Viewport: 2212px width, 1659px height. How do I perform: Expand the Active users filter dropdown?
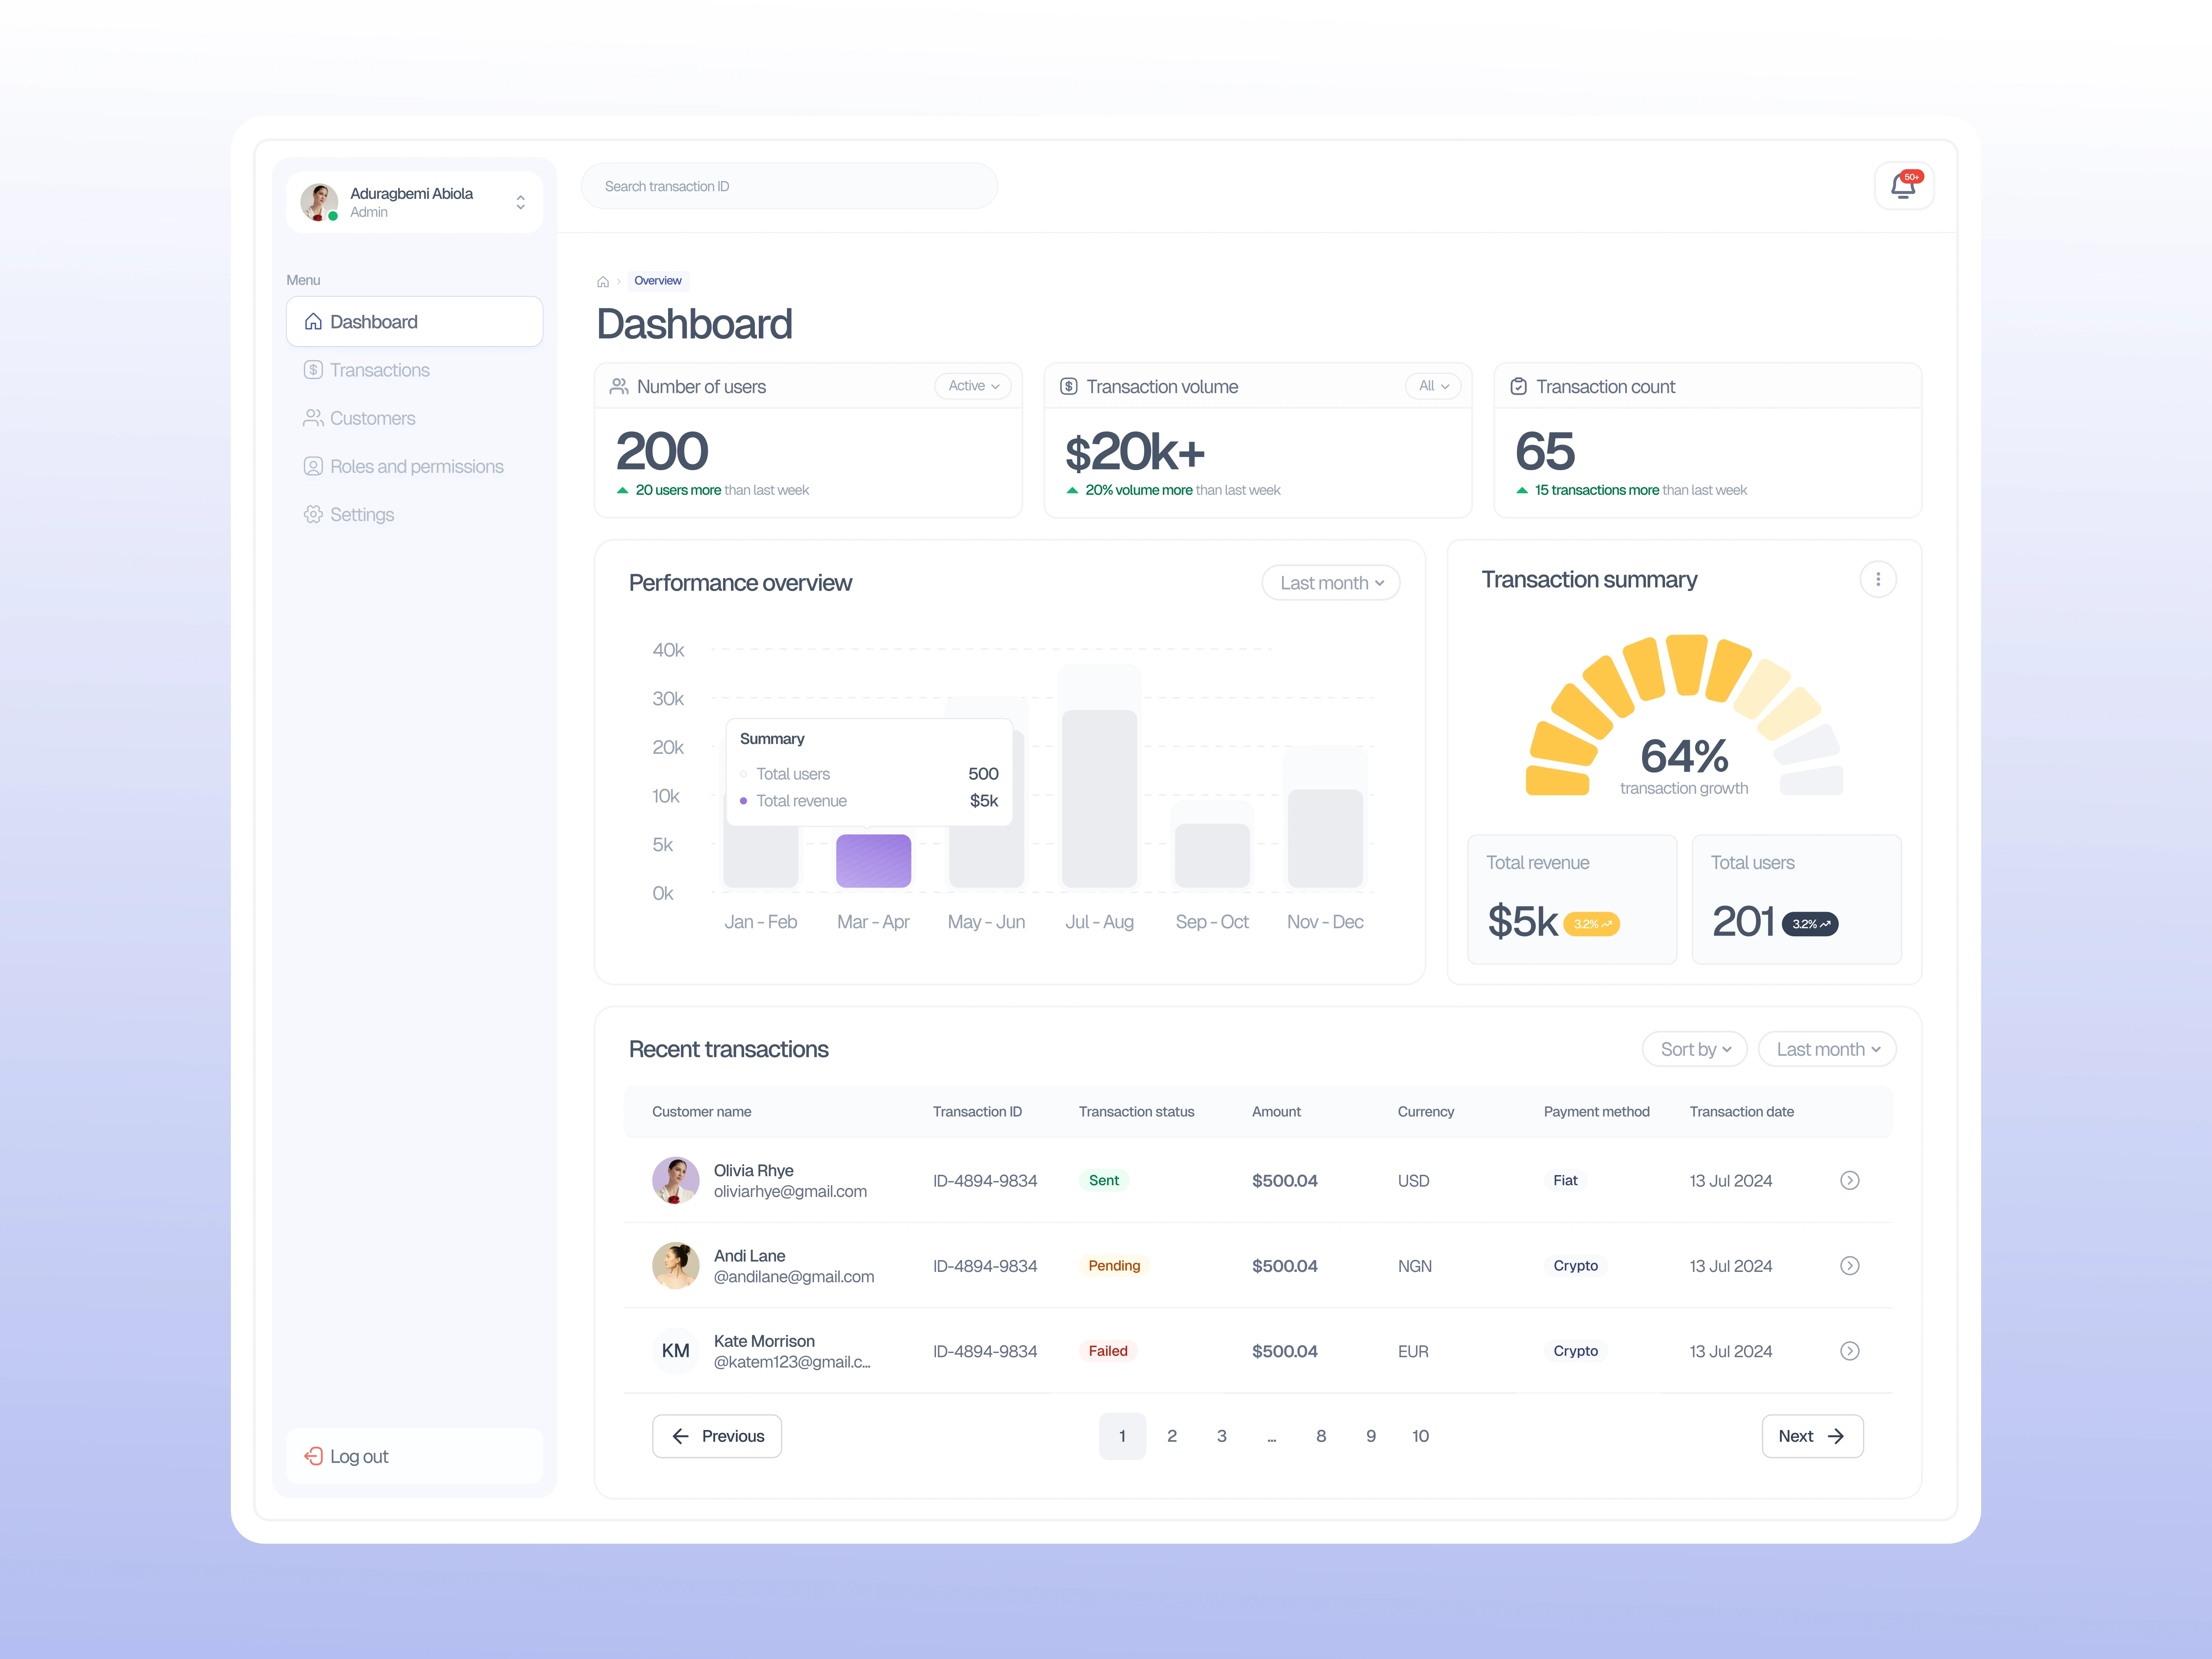[973, 386]
